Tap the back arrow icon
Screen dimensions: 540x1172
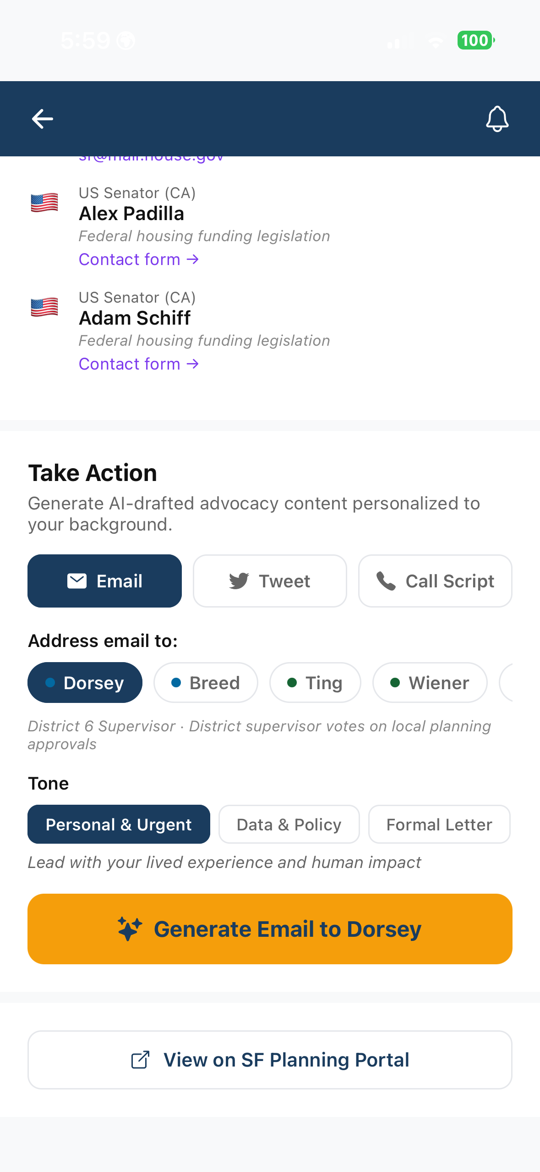[x=43, y=119]
